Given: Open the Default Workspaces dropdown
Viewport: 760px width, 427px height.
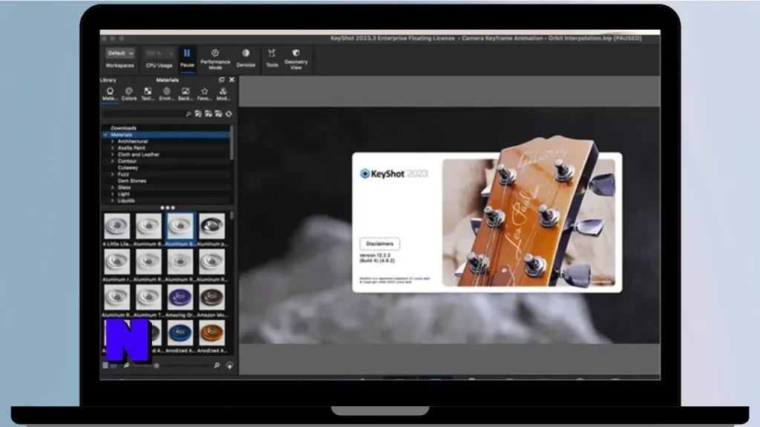Looking at the screenshot, I should point(120,53).
